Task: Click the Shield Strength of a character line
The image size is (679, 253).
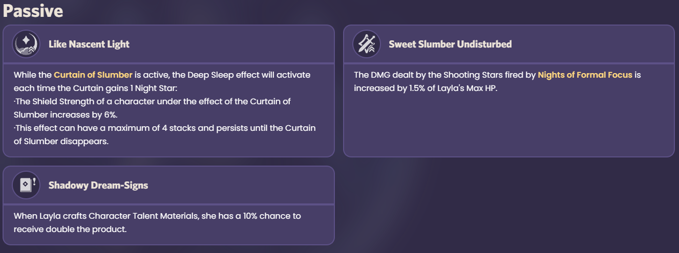Action: [152, 101]
